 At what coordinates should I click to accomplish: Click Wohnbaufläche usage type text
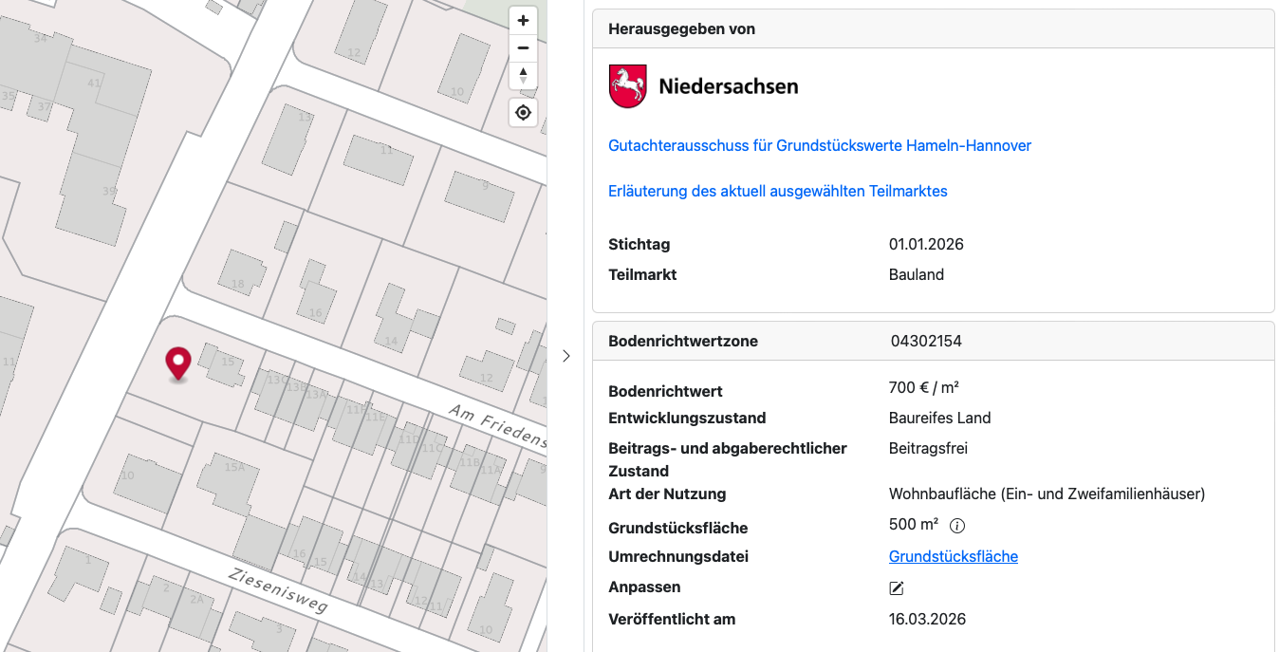point(1047,494)
